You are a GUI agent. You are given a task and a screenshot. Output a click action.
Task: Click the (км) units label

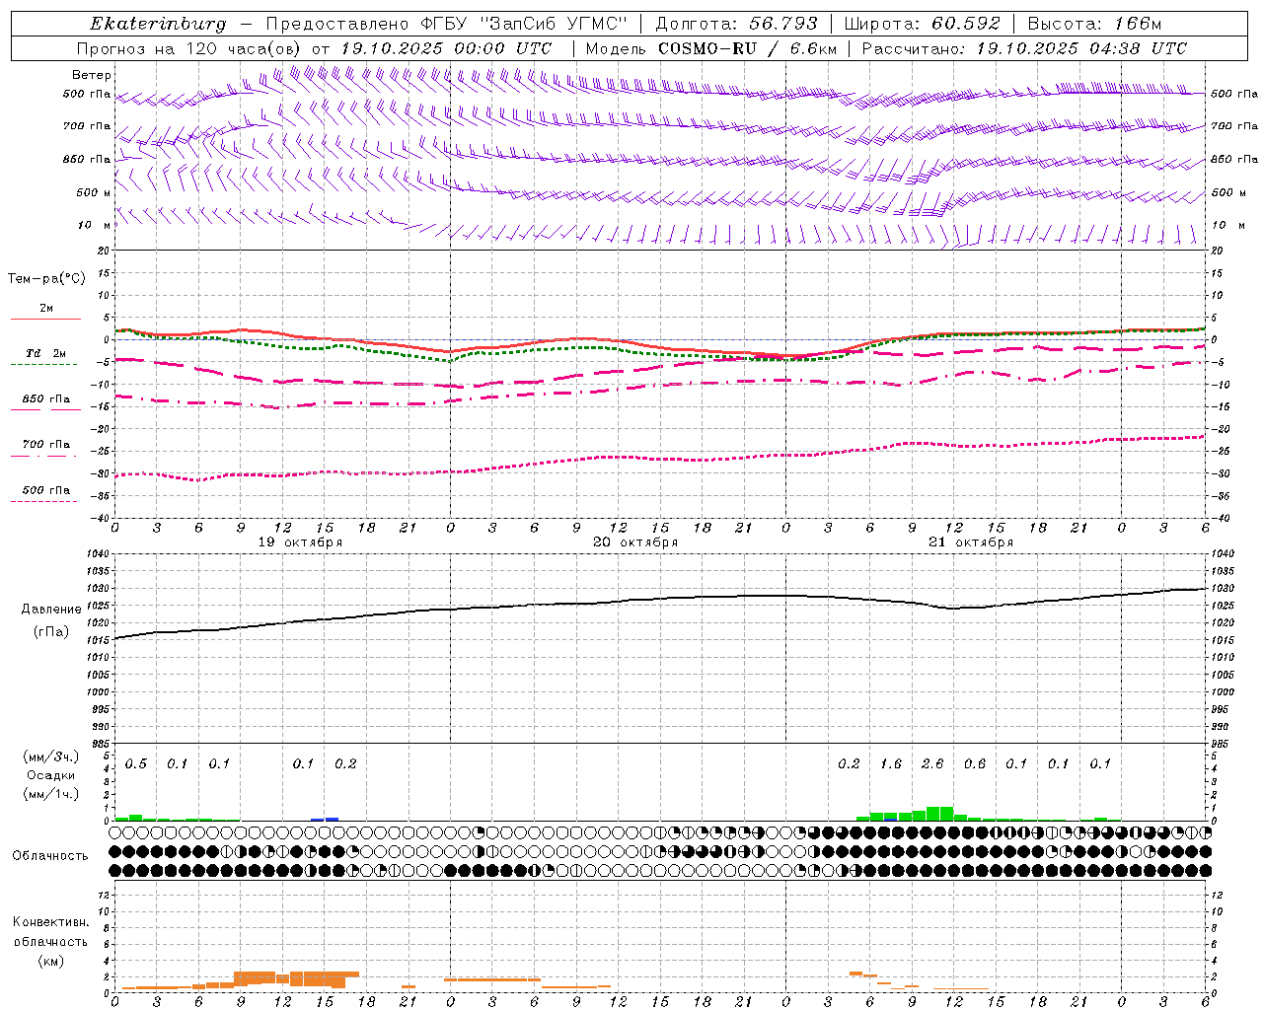click(x=50, y=961)
